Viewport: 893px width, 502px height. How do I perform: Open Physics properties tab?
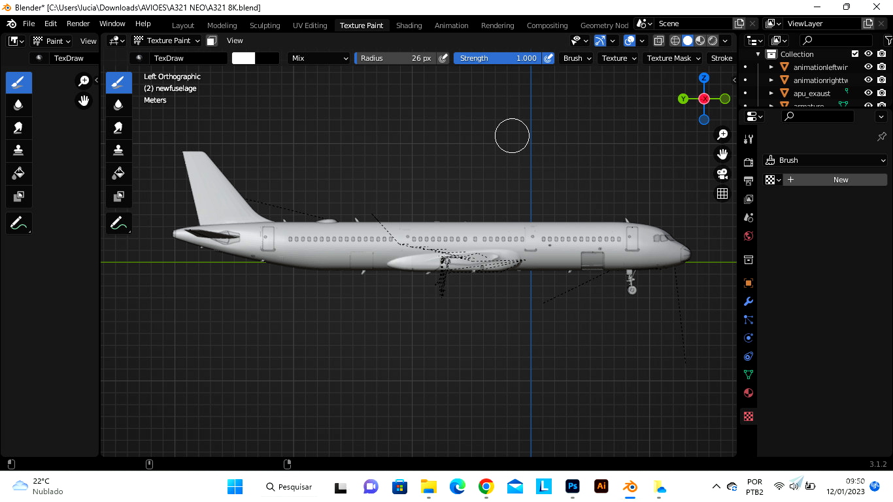[x=749, y=338]
